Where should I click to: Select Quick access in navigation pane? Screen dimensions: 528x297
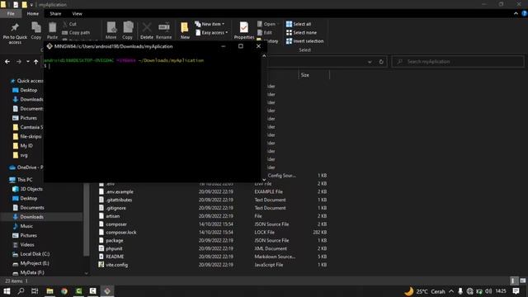click(26, 81)
